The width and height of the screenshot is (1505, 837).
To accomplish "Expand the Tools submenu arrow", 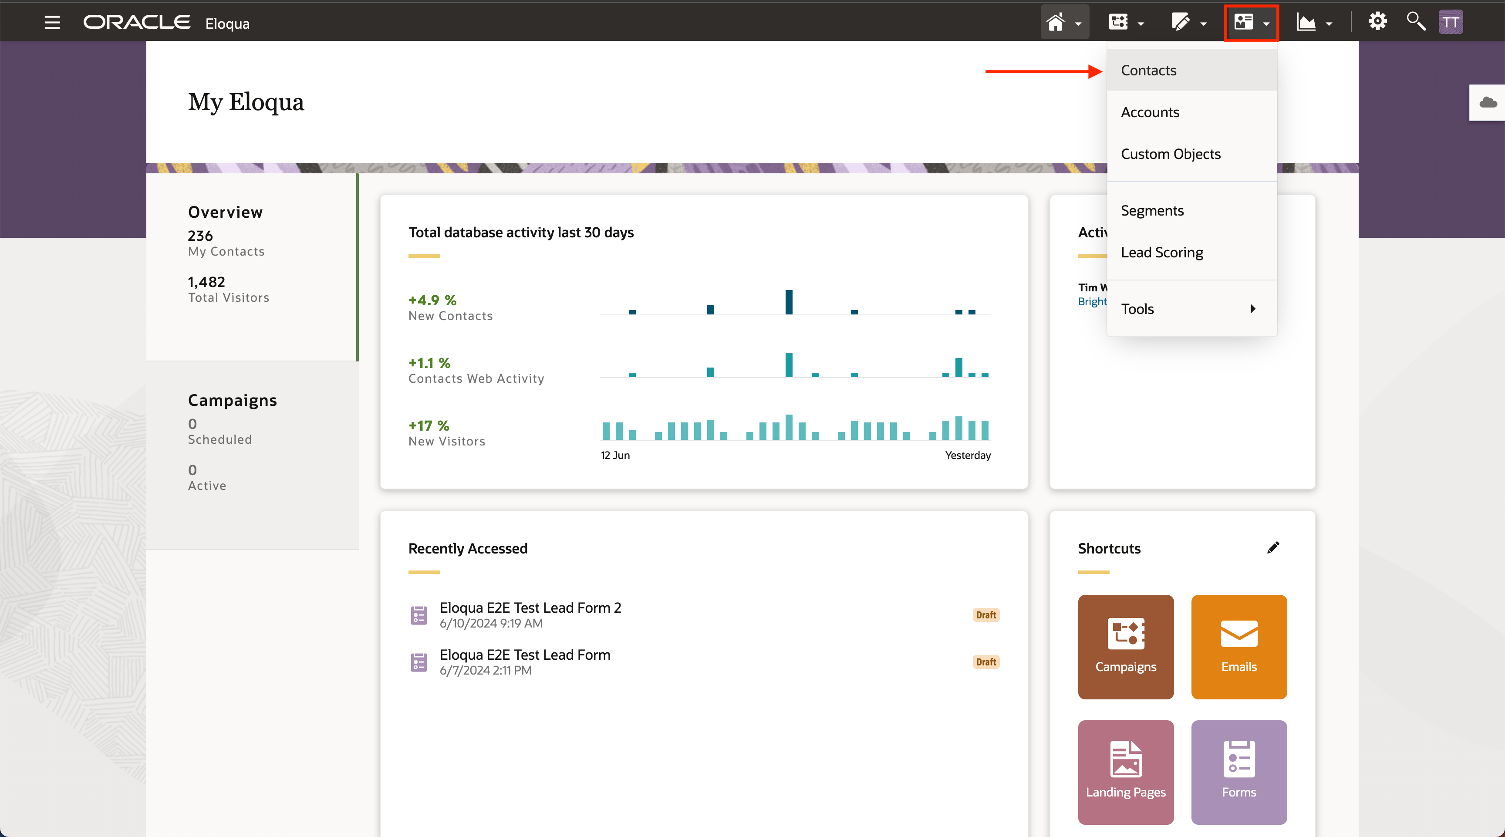I will [x=1252, y=308].
